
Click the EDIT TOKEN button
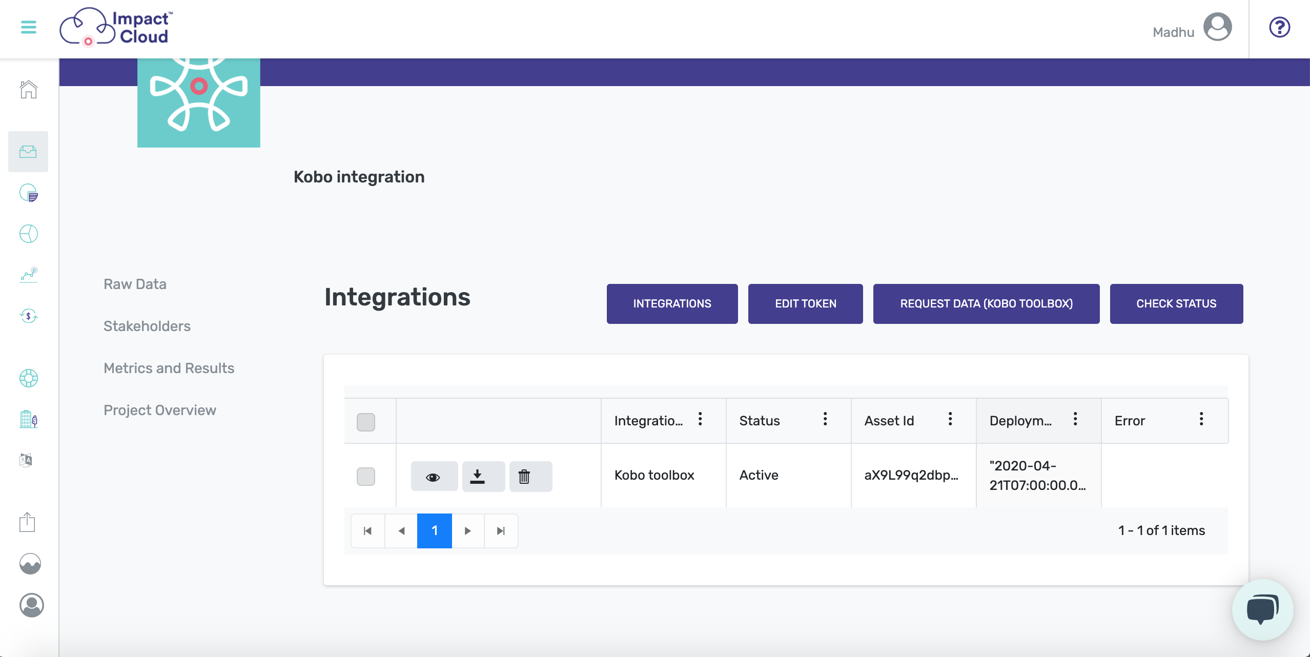pyautogui.click(x=805, y=304)
